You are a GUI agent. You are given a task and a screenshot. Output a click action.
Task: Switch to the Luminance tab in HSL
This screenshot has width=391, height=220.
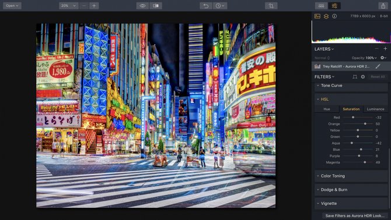tap(375, 109)
